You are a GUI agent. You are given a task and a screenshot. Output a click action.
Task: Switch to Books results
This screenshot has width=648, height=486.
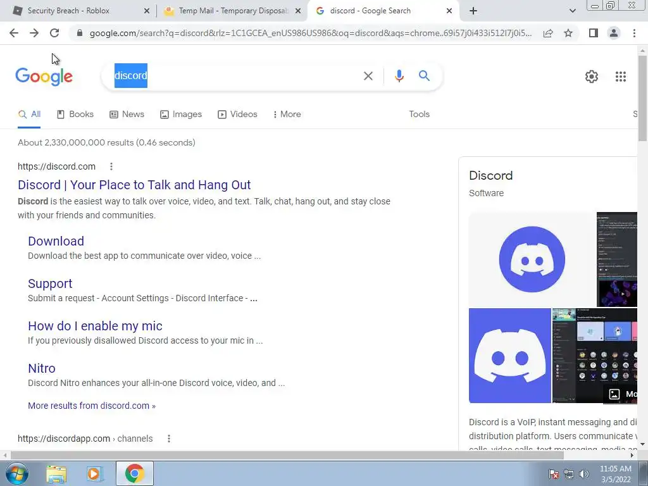pos(75,115)
